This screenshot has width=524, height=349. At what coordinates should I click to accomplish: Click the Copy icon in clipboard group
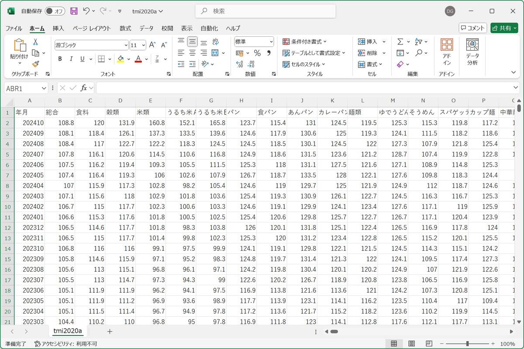point(35,53)
